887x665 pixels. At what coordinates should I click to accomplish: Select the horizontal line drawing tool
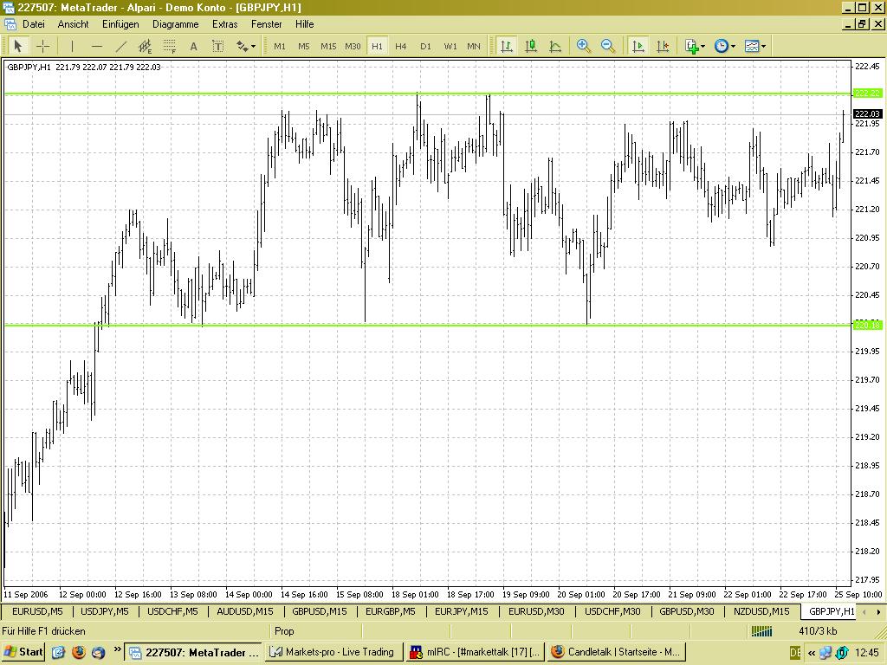pos(96,46)
